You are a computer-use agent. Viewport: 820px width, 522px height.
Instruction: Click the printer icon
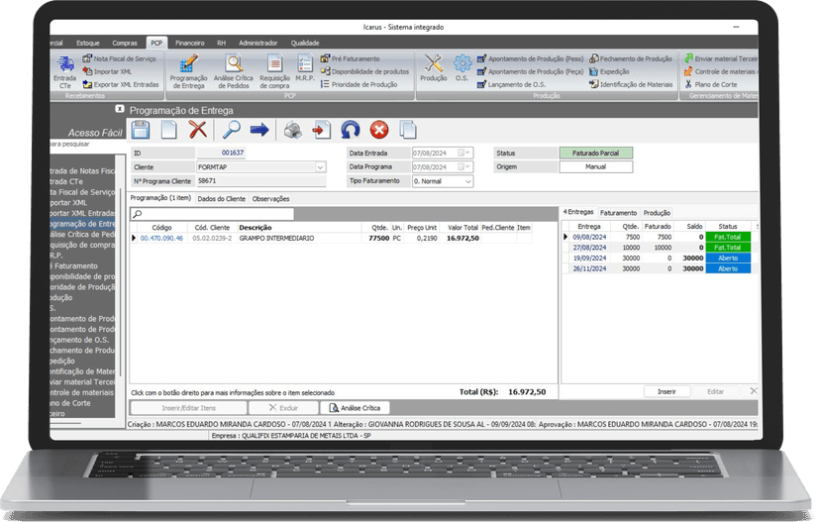click(x=293, y=130)
